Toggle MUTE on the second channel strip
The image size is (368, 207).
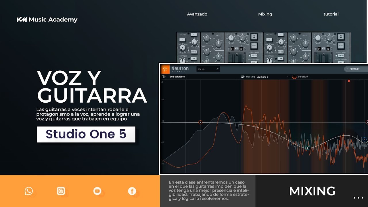tap(341, 46)
